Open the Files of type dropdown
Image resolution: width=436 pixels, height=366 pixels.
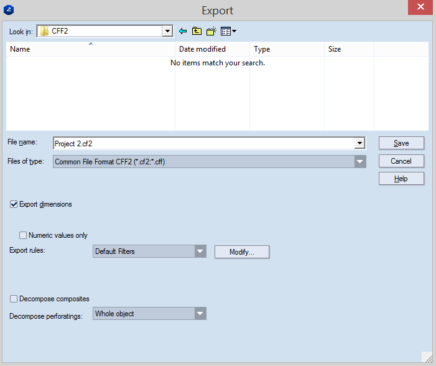359,162
